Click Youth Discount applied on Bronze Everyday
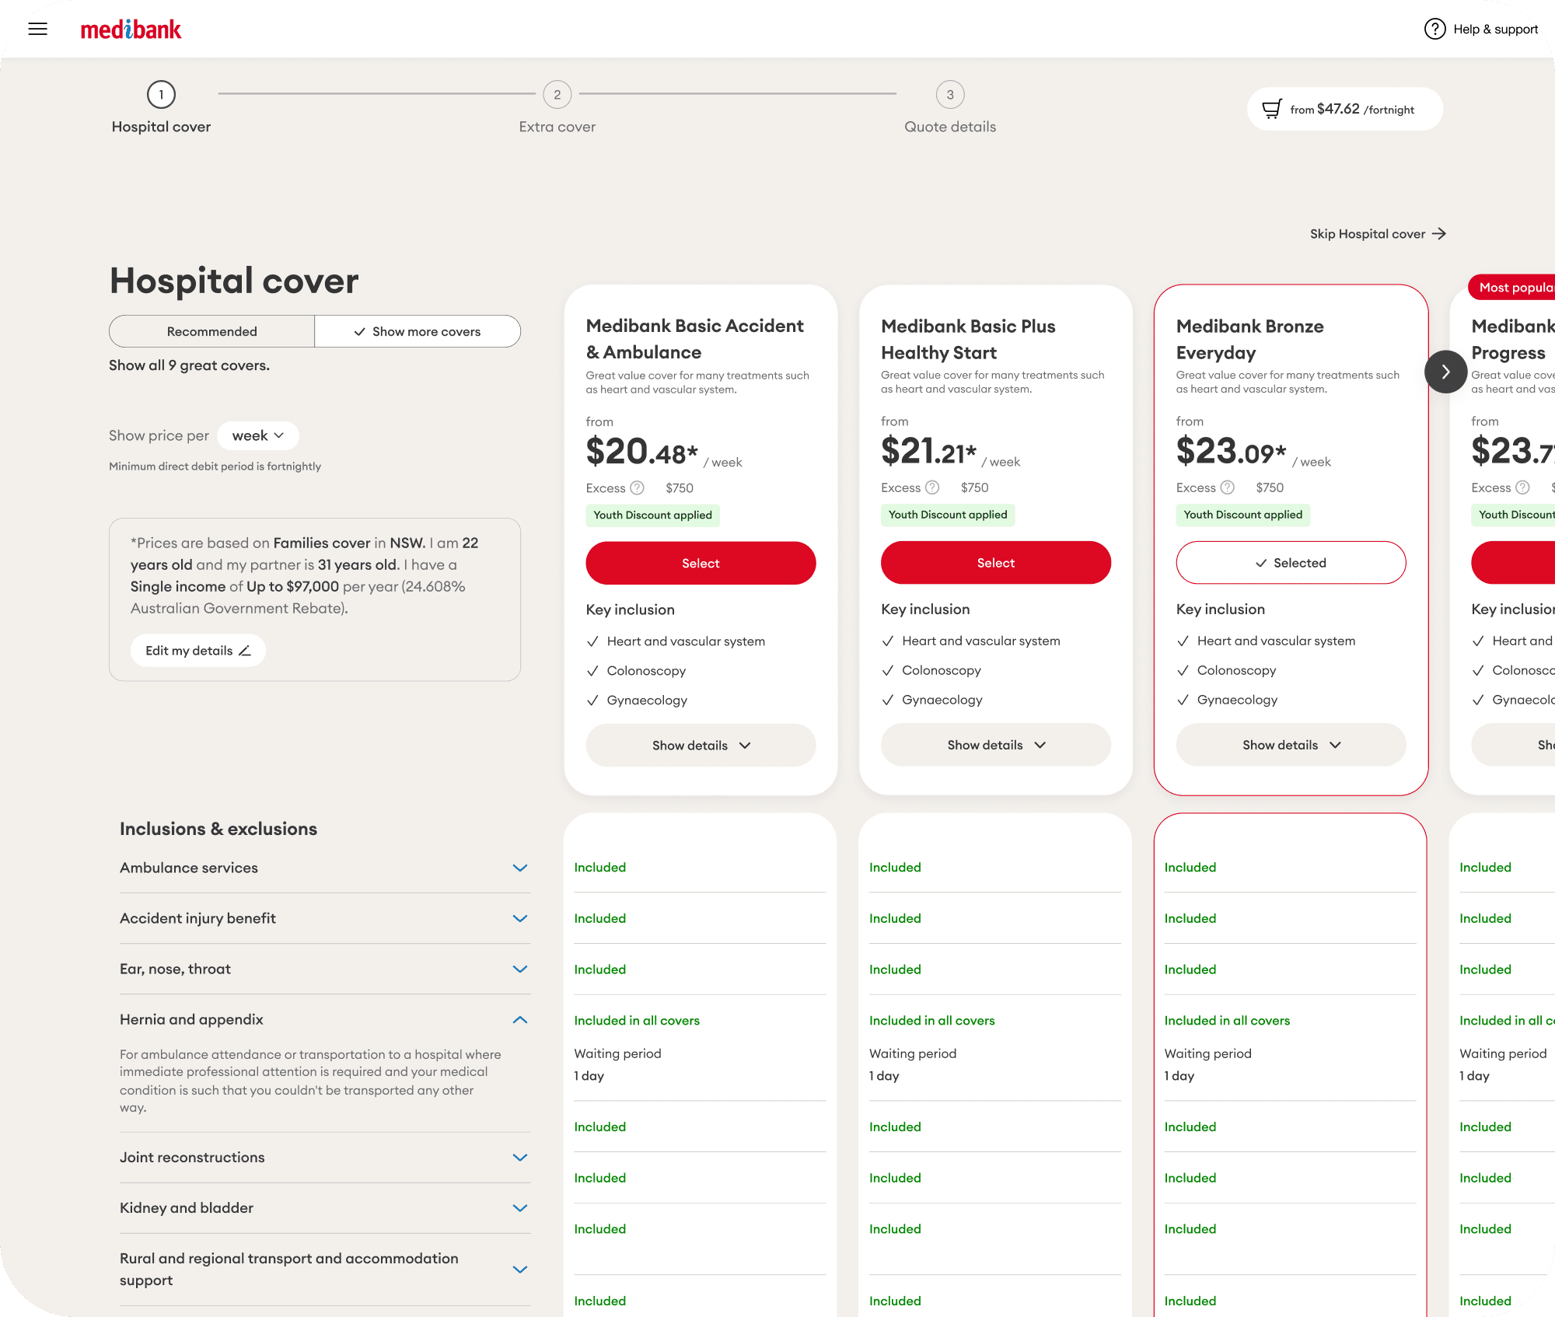This screenshot has width=1555, height=1317. (1242, 515)
